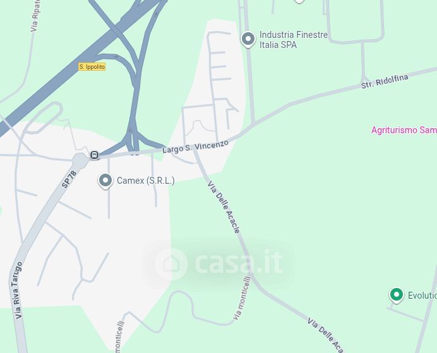The height and width of the screenshot is (353, 437).
Task: Click the Via Riva Tarugo street label
Action: pos(19,290)
